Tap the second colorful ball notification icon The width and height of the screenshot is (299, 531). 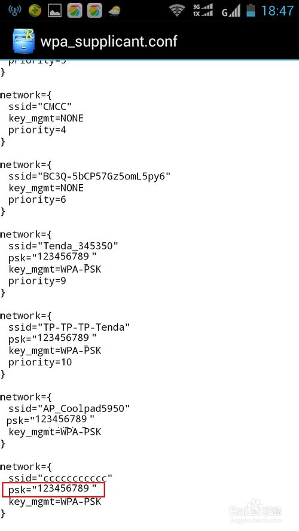coord(94,11)
